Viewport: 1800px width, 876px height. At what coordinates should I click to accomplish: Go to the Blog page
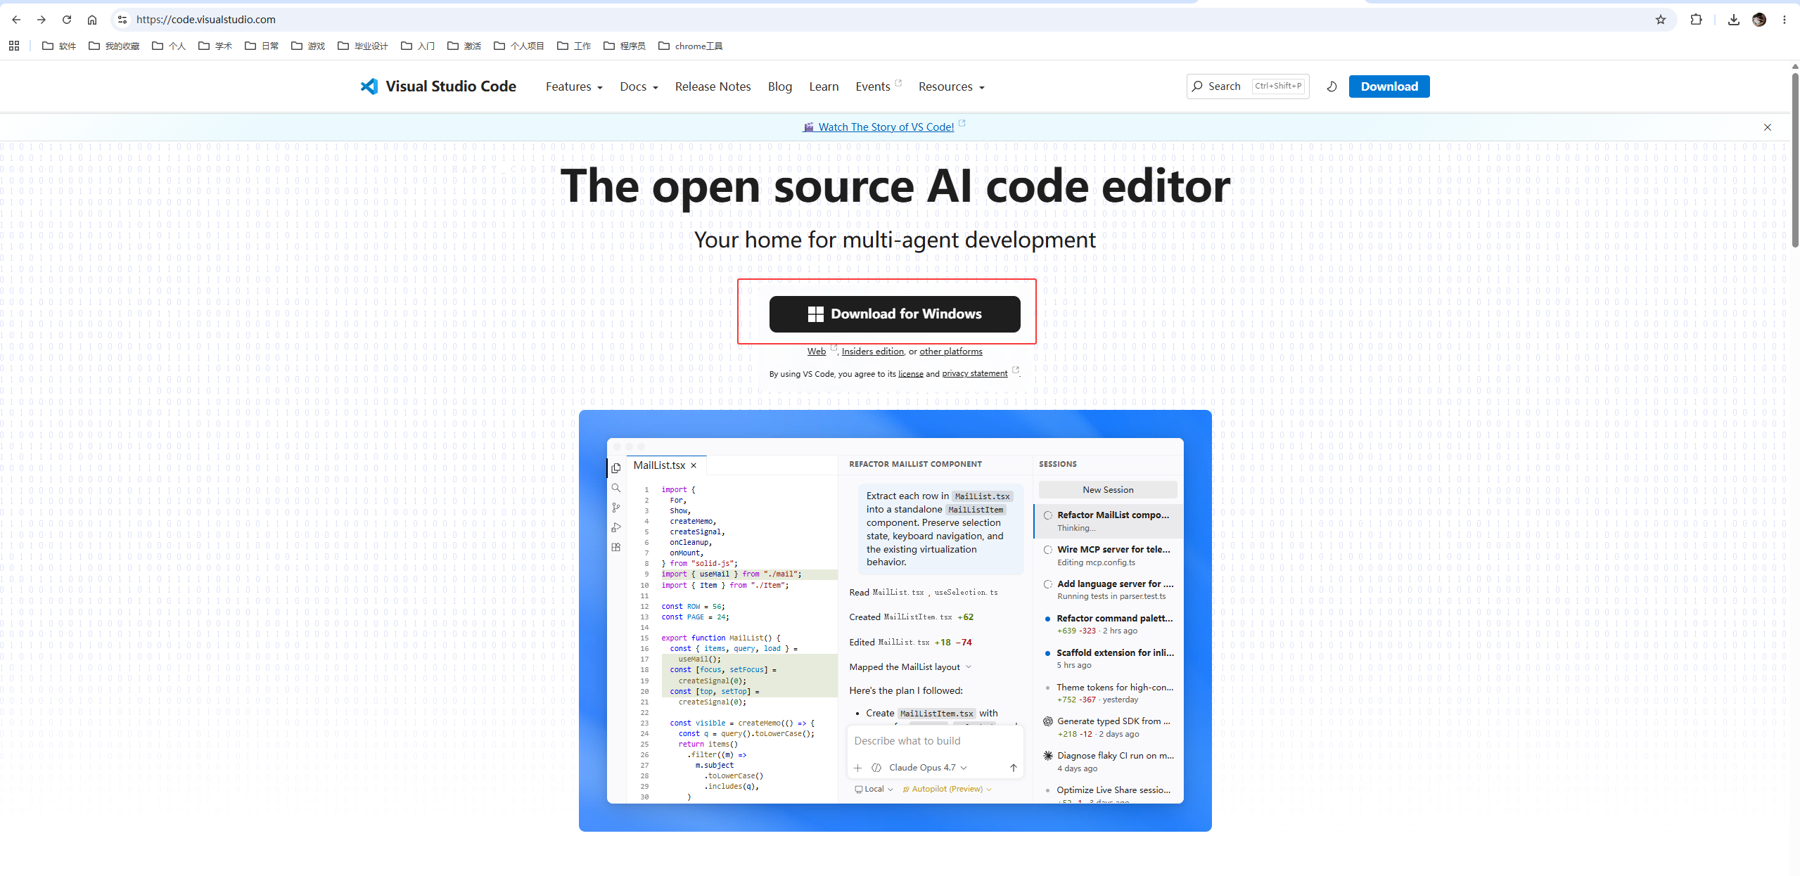pos(779,86)
